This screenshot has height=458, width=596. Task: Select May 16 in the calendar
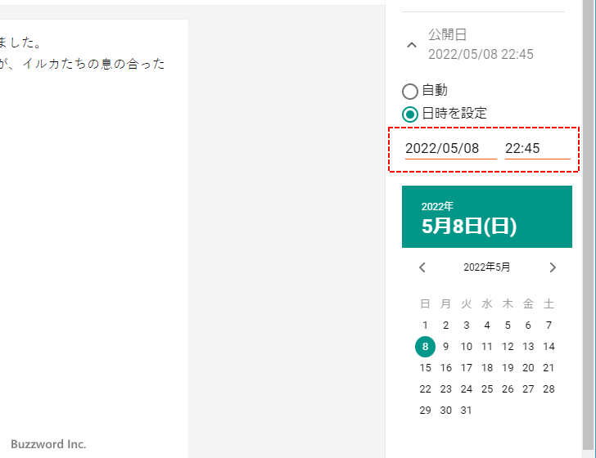pos(446,367)
